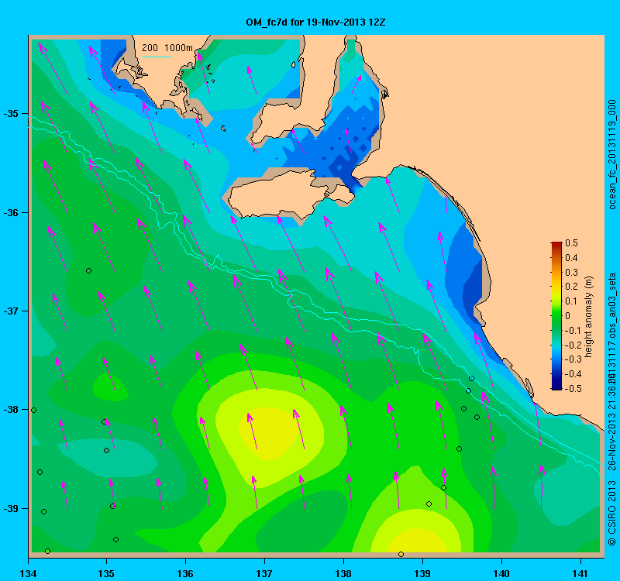Click the latitude label -36

(11, 212)
